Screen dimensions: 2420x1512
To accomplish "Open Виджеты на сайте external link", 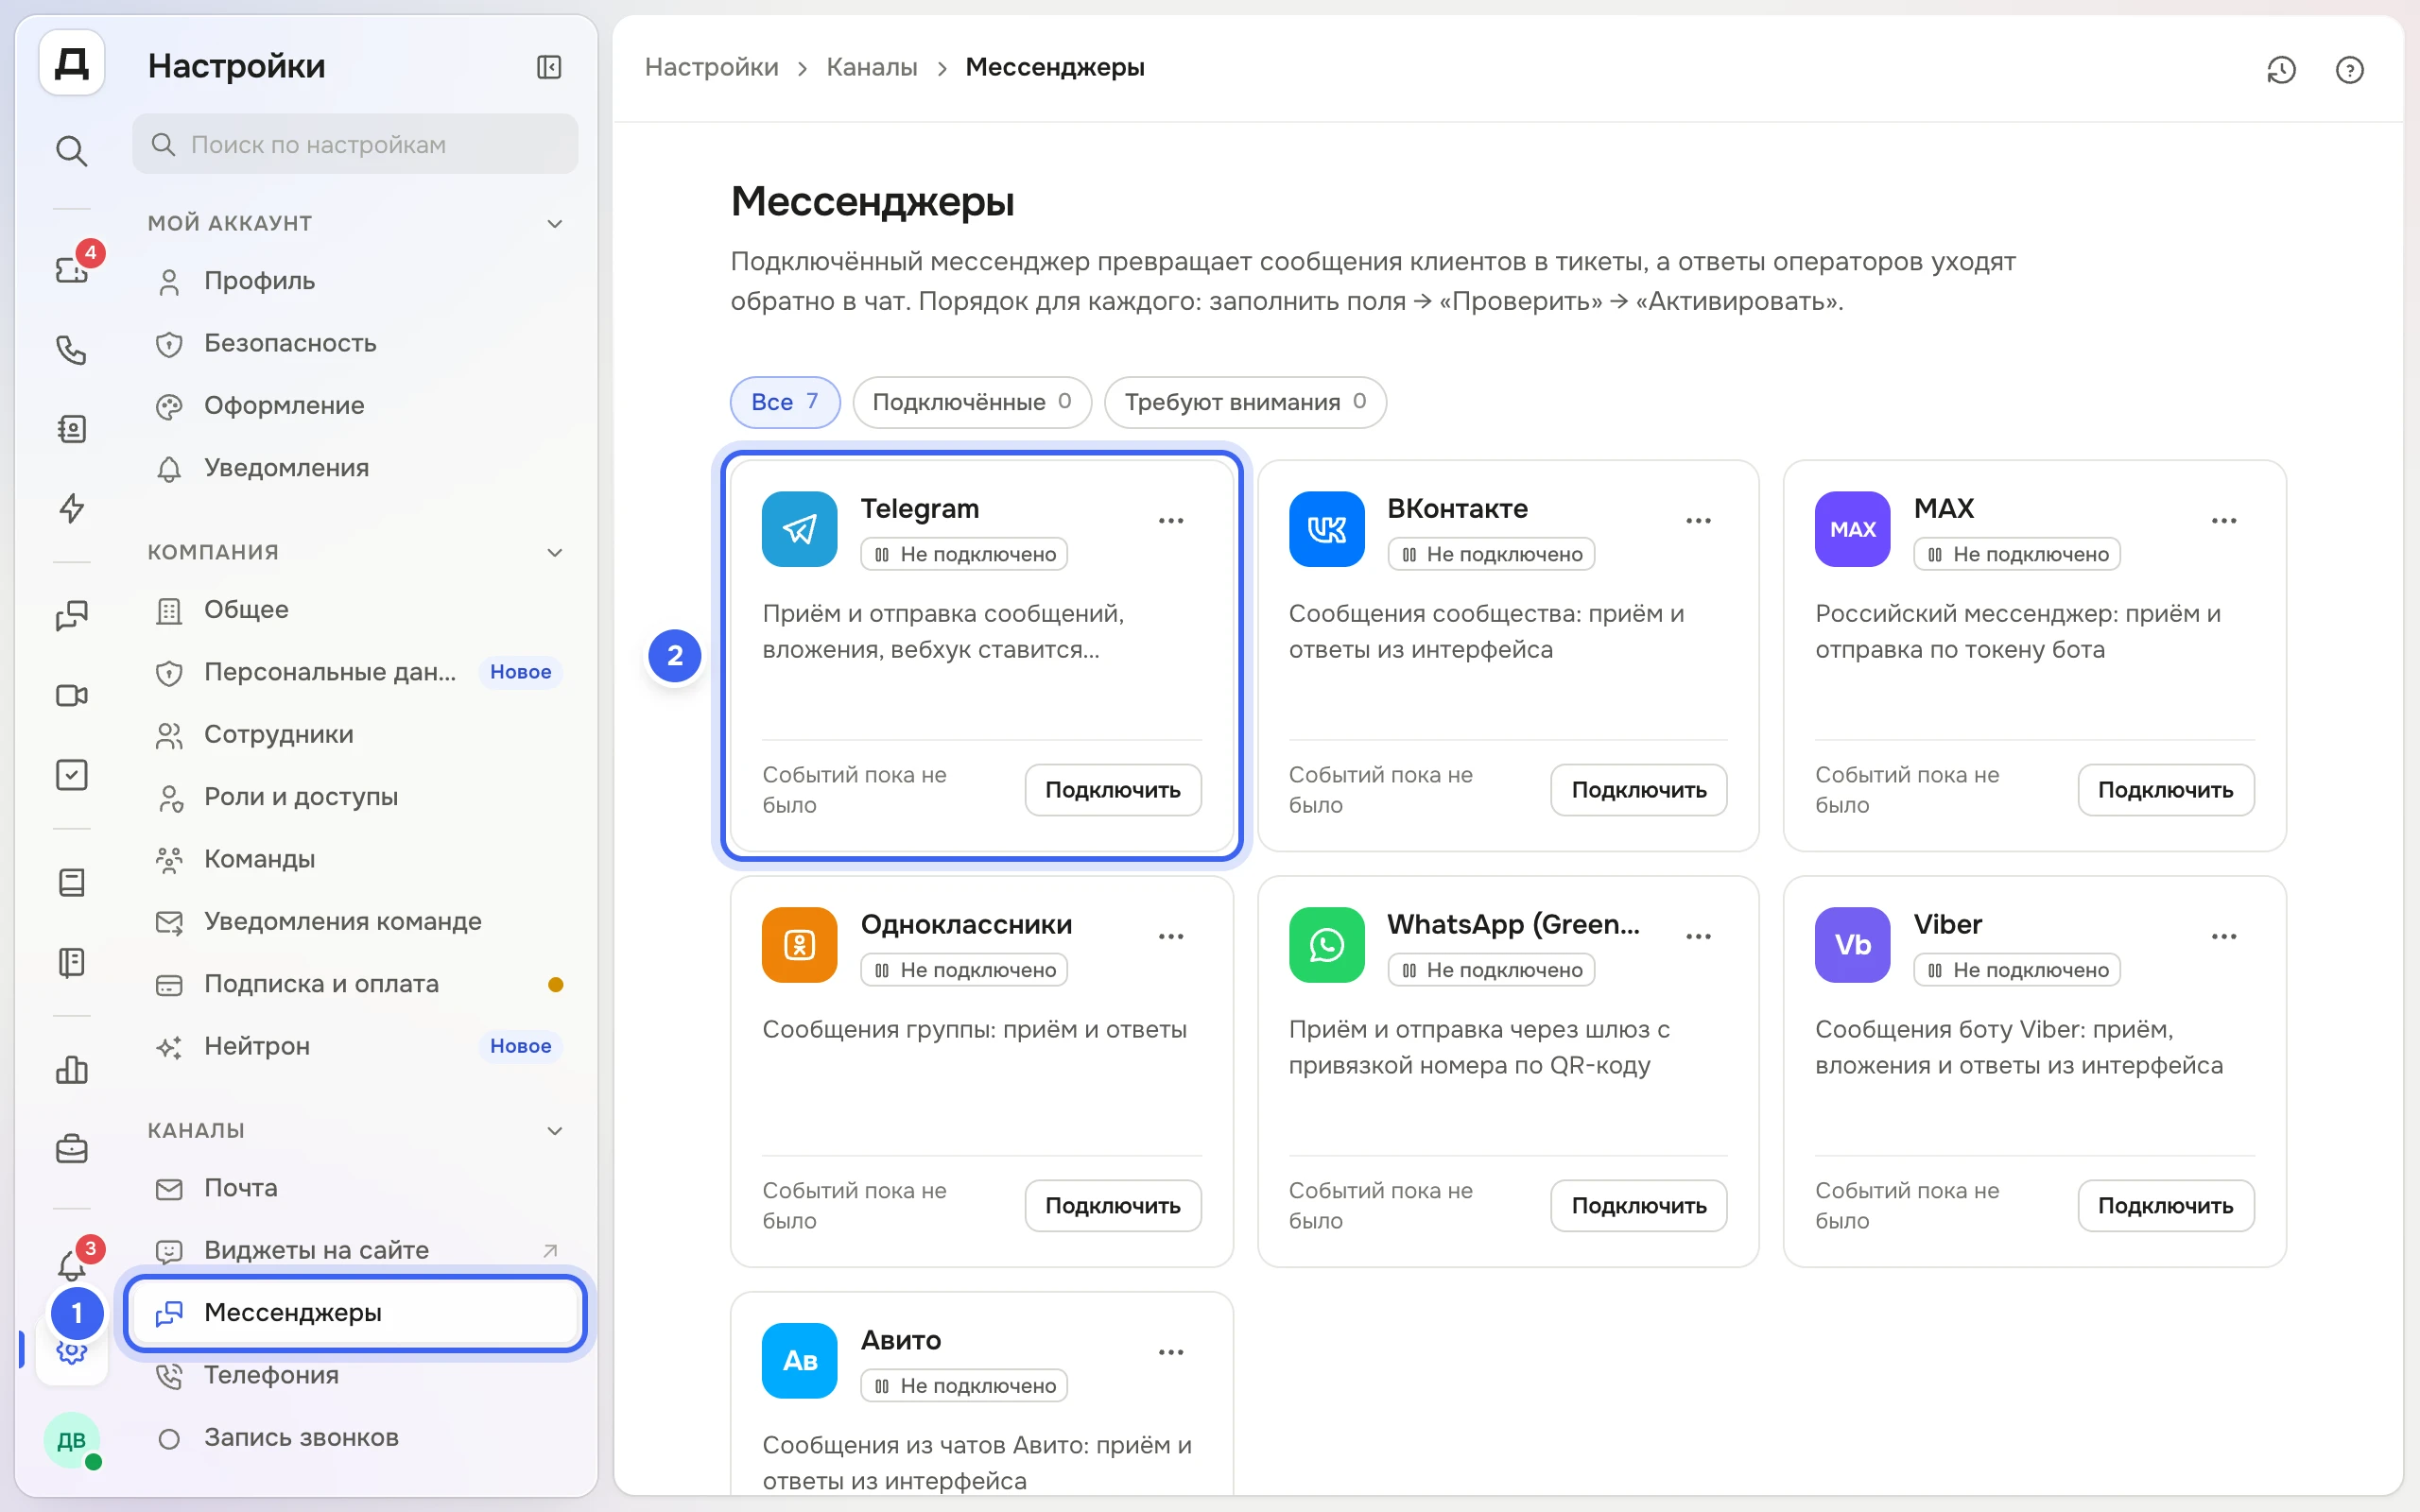I will (x=355, y=1250).
